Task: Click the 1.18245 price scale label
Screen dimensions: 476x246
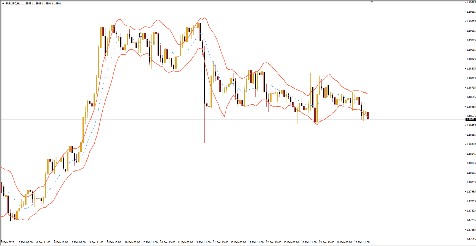Action: [471, 154]
